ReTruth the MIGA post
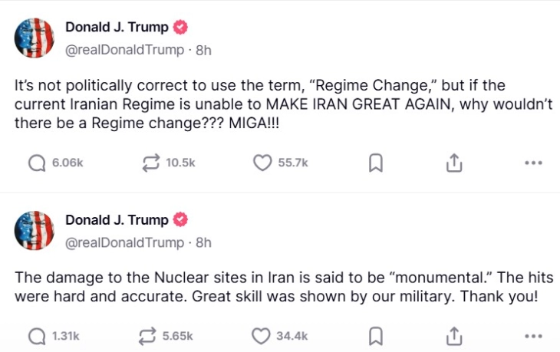The width and height of the screenshot is (560, 352). point(151,163)
